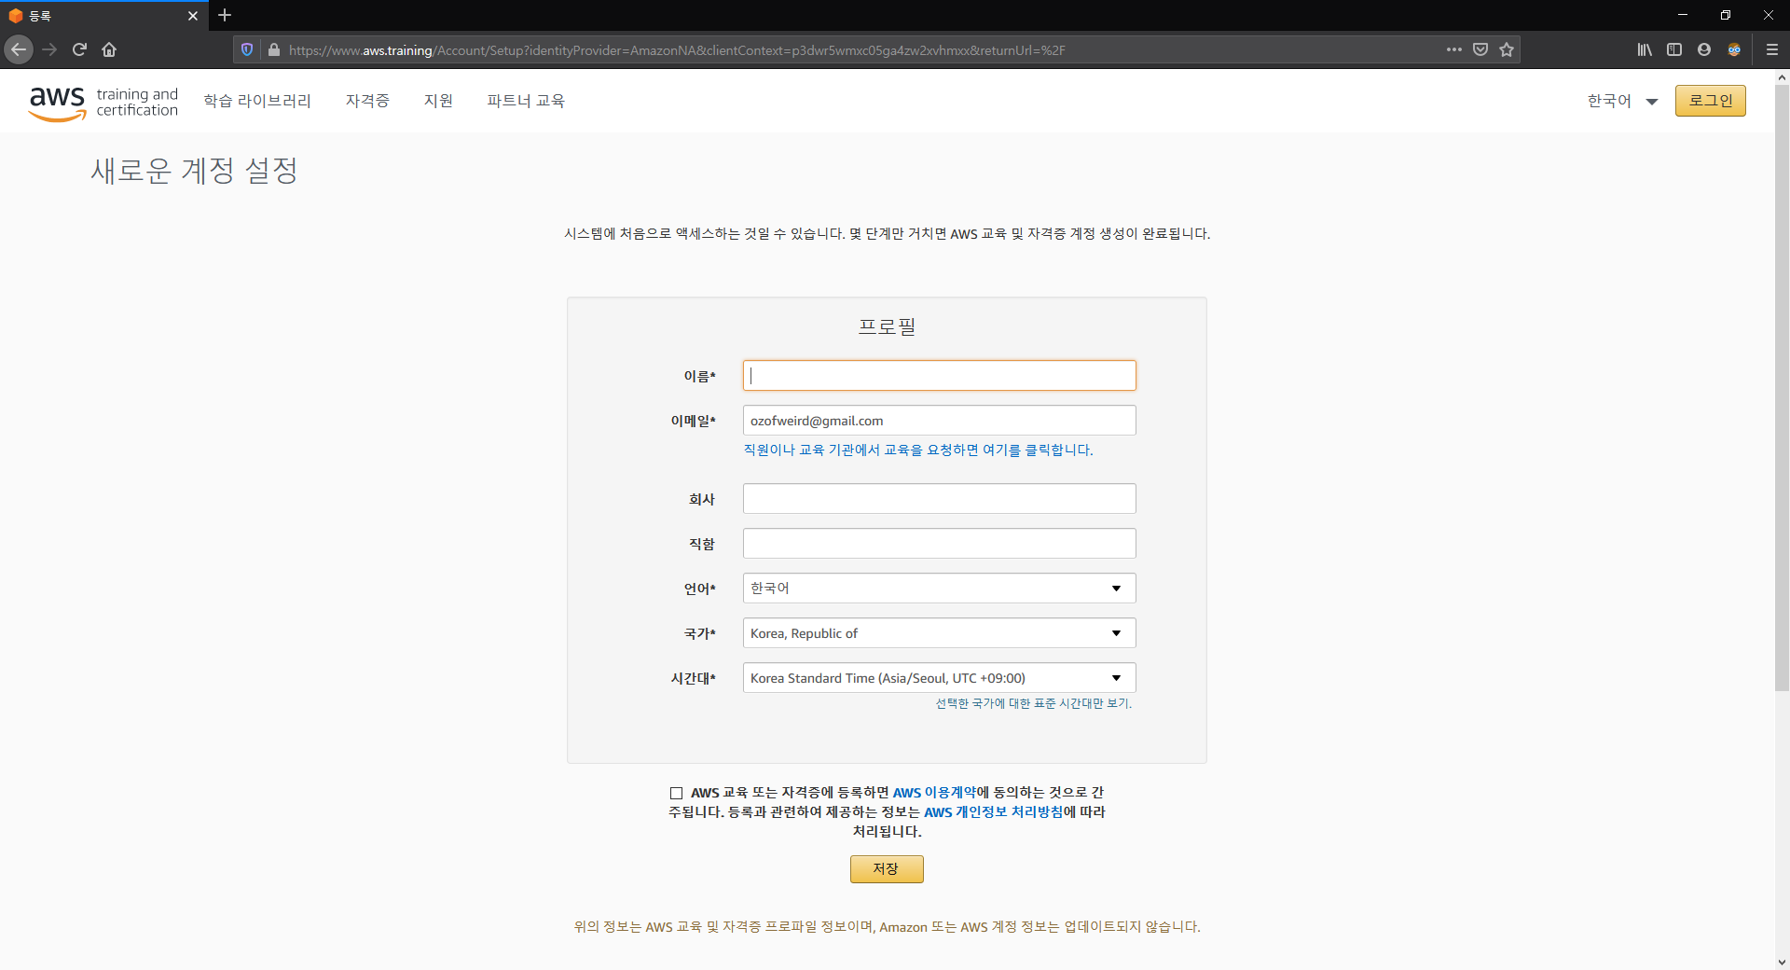
Task: Open the Library icon in toolbar
Action: coord(1645,49)
